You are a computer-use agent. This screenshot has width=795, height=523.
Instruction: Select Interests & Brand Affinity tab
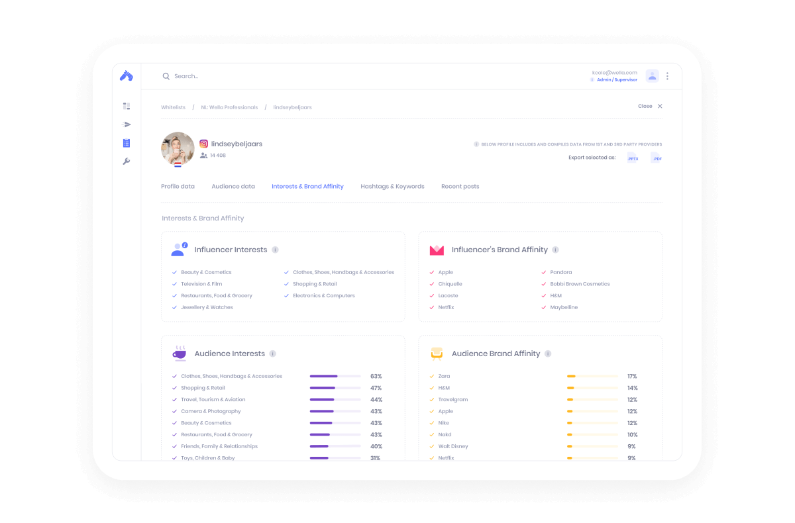[307, 186]
